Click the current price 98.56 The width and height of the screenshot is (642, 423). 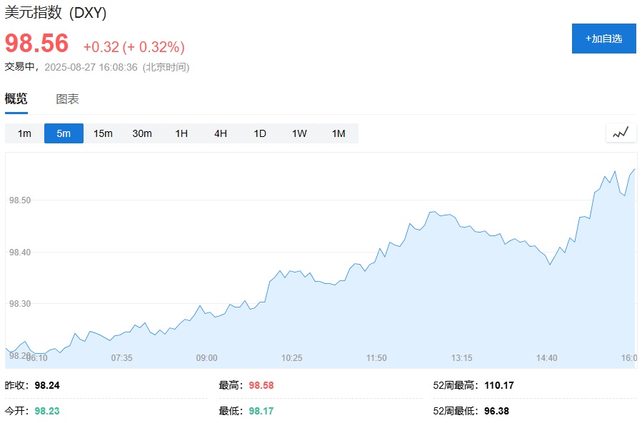(37, 44)
